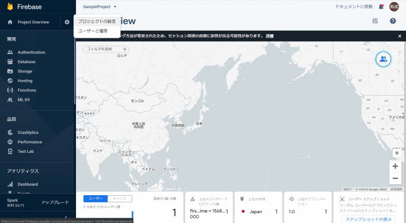
Task: Click the Functions brackets icon
Action: [10, 90]
